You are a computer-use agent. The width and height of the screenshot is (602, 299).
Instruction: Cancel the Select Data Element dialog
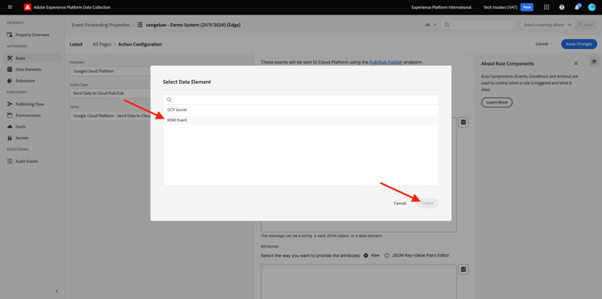400,203
